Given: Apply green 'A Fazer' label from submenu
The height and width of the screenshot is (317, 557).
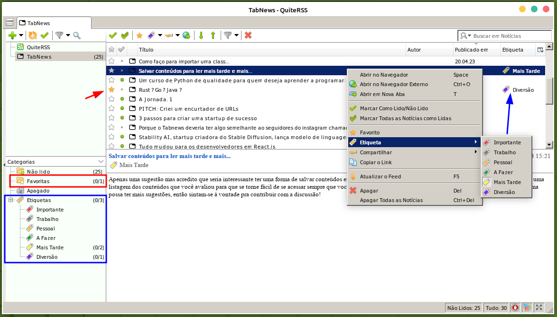Looking at the screenshot, I should click(506, 172).
